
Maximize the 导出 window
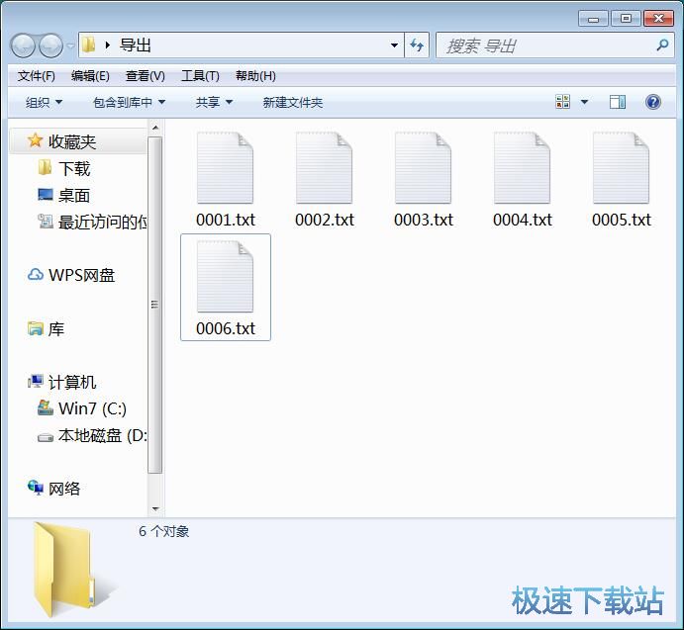[x=626, y=19]
